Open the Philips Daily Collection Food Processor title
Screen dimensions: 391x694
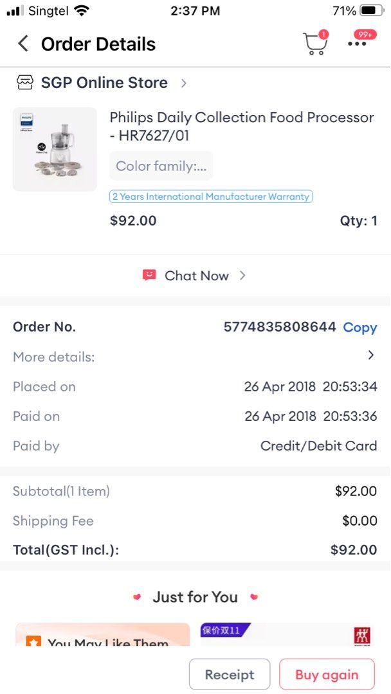point(241,126)
